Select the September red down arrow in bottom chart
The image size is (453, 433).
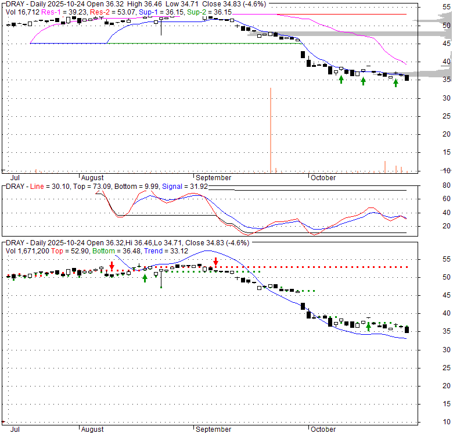coord(216,262)
